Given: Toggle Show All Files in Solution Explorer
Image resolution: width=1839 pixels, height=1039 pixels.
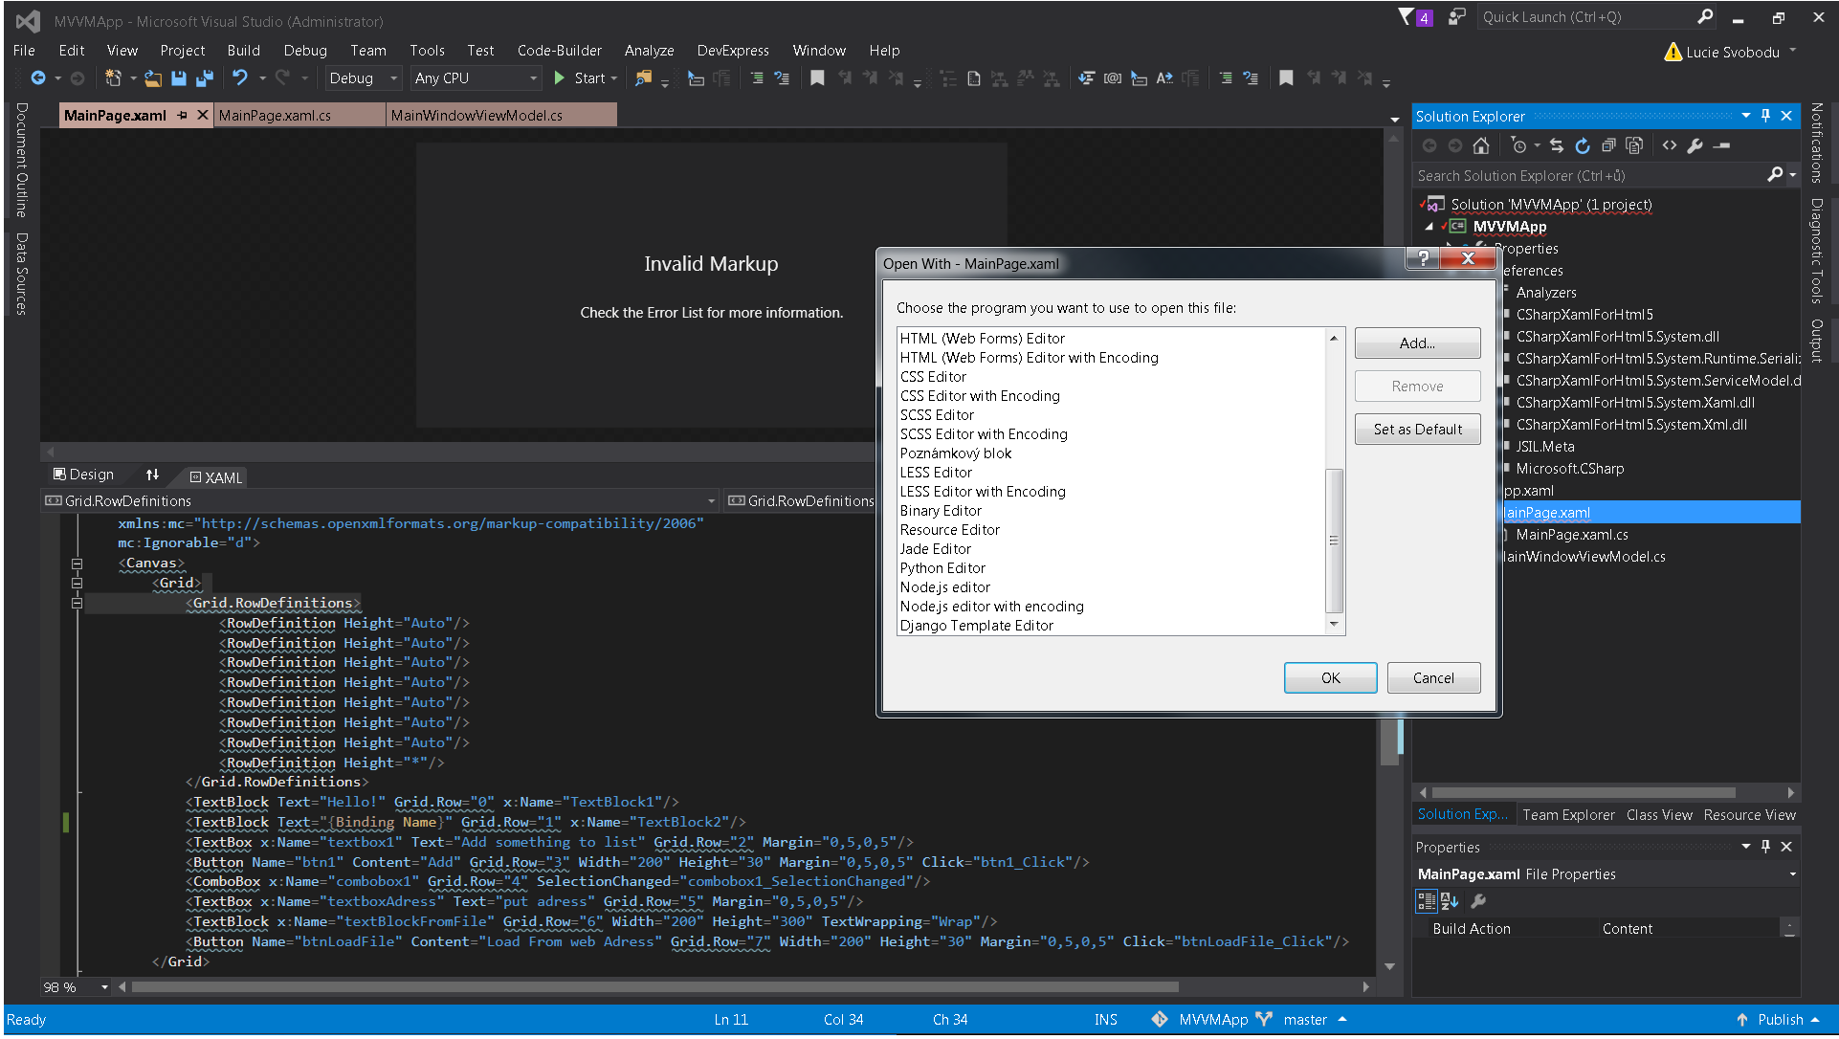Looking at the screenshot, I should [1634, 145].
